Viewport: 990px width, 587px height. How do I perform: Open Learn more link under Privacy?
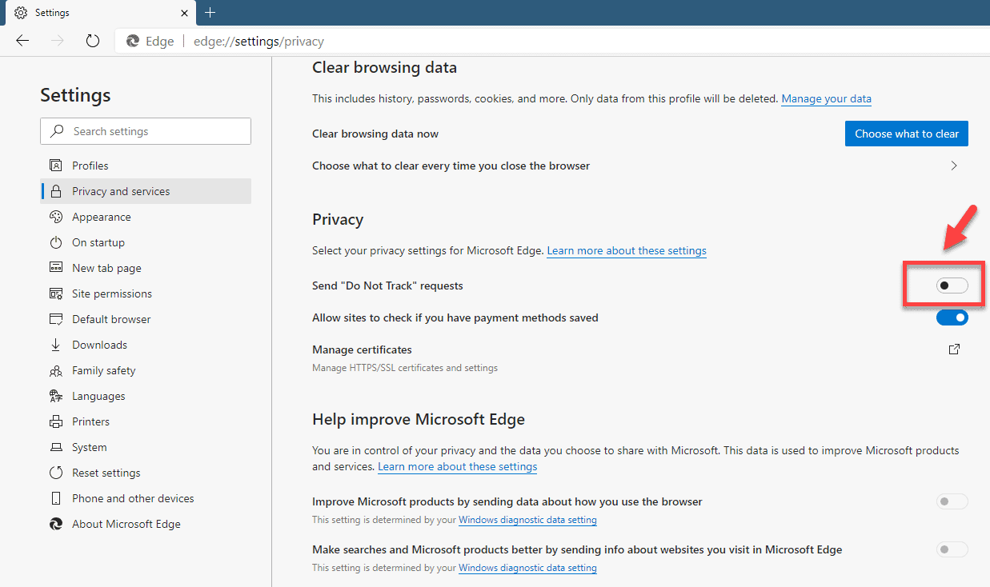click(x=627, y=250)
